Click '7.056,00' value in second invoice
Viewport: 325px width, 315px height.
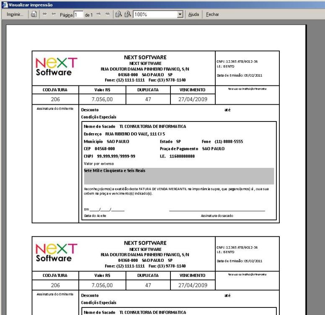tap(102, 285)
